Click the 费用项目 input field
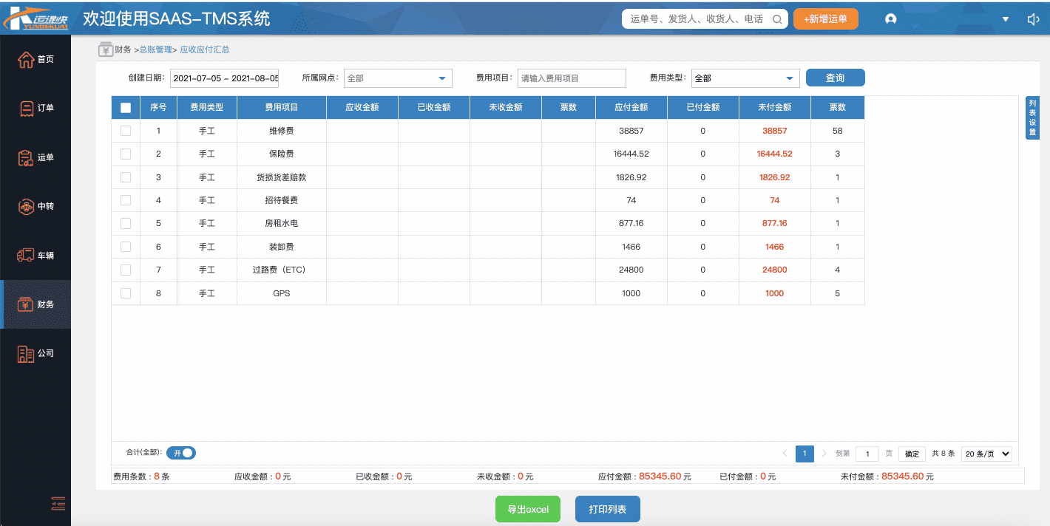 [x=571, y=78]
